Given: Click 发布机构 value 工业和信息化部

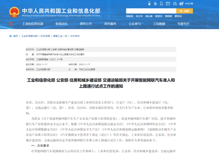Looking at the screenshot, I should pos(43,69).
